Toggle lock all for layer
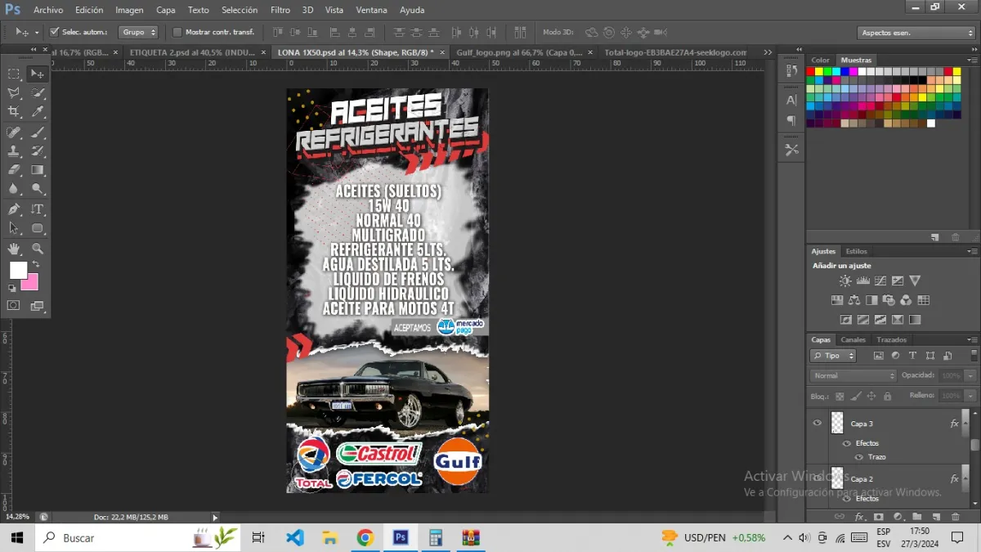Screen dimensions: 981x552 pos(887,396)
